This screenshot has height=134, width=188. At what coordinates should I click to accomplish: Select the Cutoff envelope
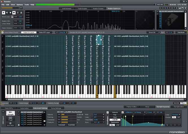(115, 120)
